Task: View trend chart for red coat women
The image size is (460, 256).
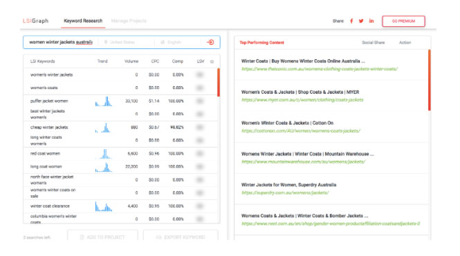Action: 104,154
